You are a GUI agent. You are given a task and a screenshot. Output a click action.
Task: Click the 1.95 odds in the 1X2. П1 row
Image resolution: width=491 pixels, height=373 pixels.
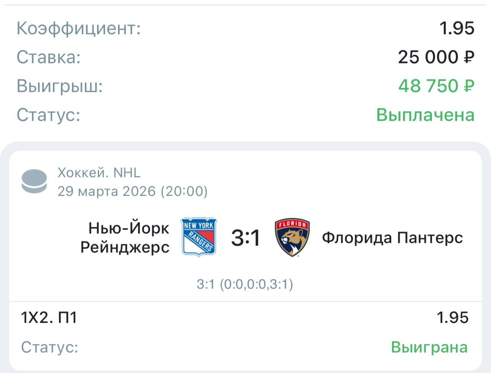click(453, 317)
